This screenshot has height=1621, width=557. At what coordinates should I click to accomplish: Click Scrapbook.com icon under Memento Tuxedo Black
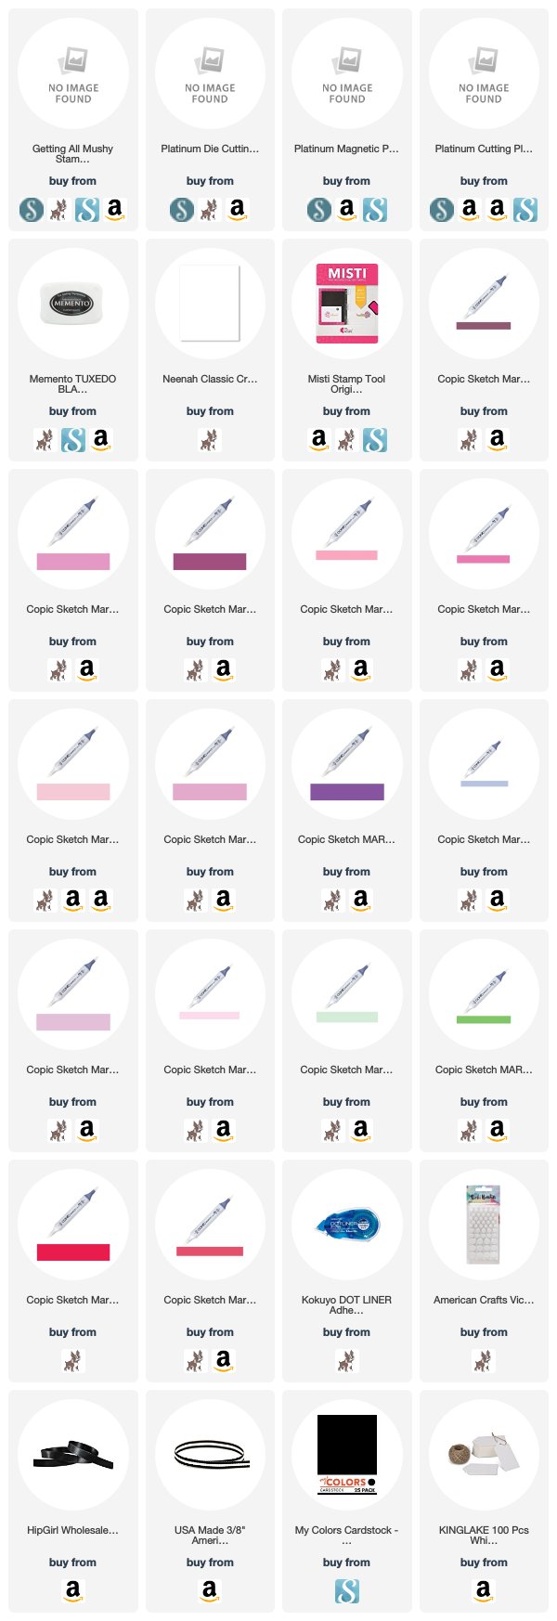(72, 439)
